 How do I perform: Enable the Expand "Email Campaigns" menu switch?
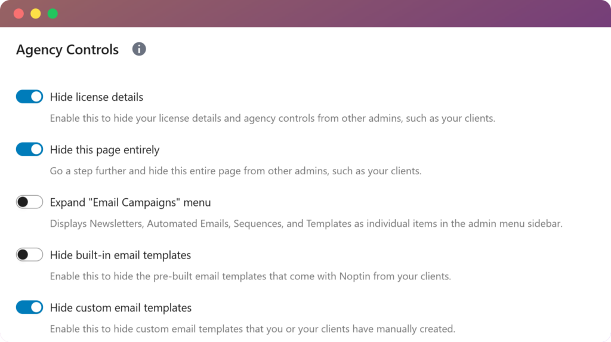29,202
